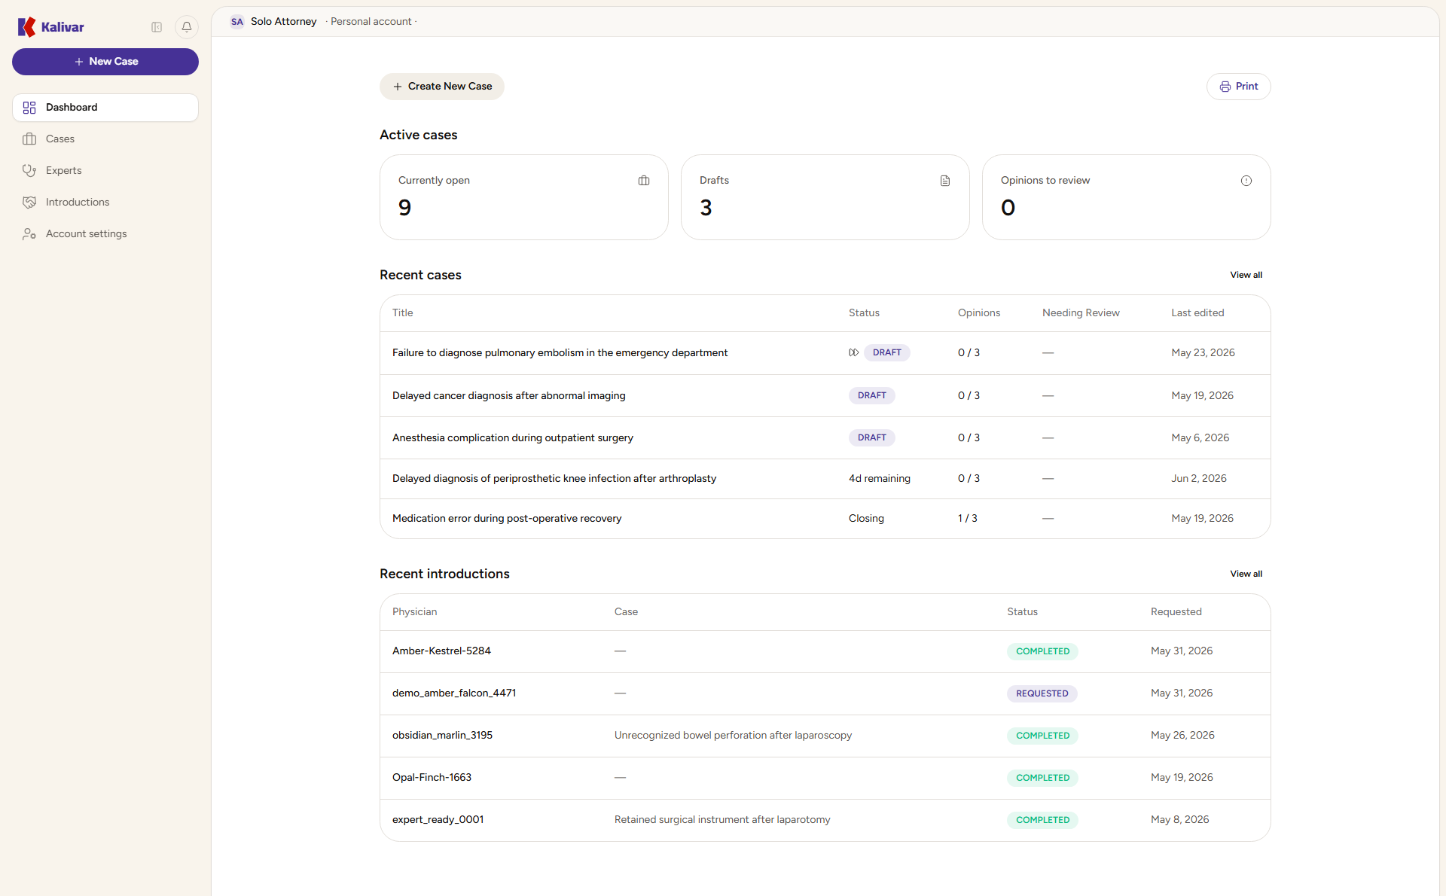This screenshot has height=896, width=1446.
Task: Click Unrecognized bowel perforation after laparoscopy case
Action: click(x=733, y=736)
